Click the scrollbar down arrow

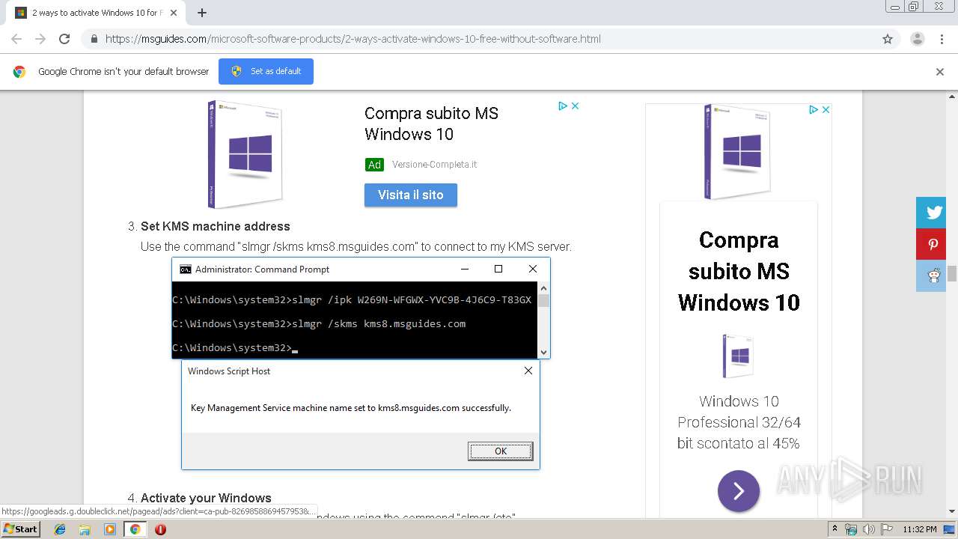click(x=952, y=512)
